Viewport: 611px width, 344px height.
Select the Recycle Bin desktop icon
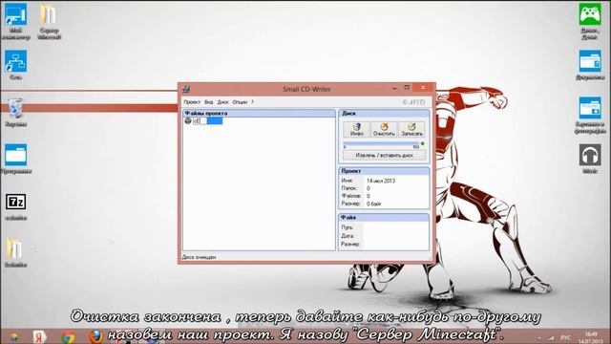pyautogui.click(x=15, y=112)
